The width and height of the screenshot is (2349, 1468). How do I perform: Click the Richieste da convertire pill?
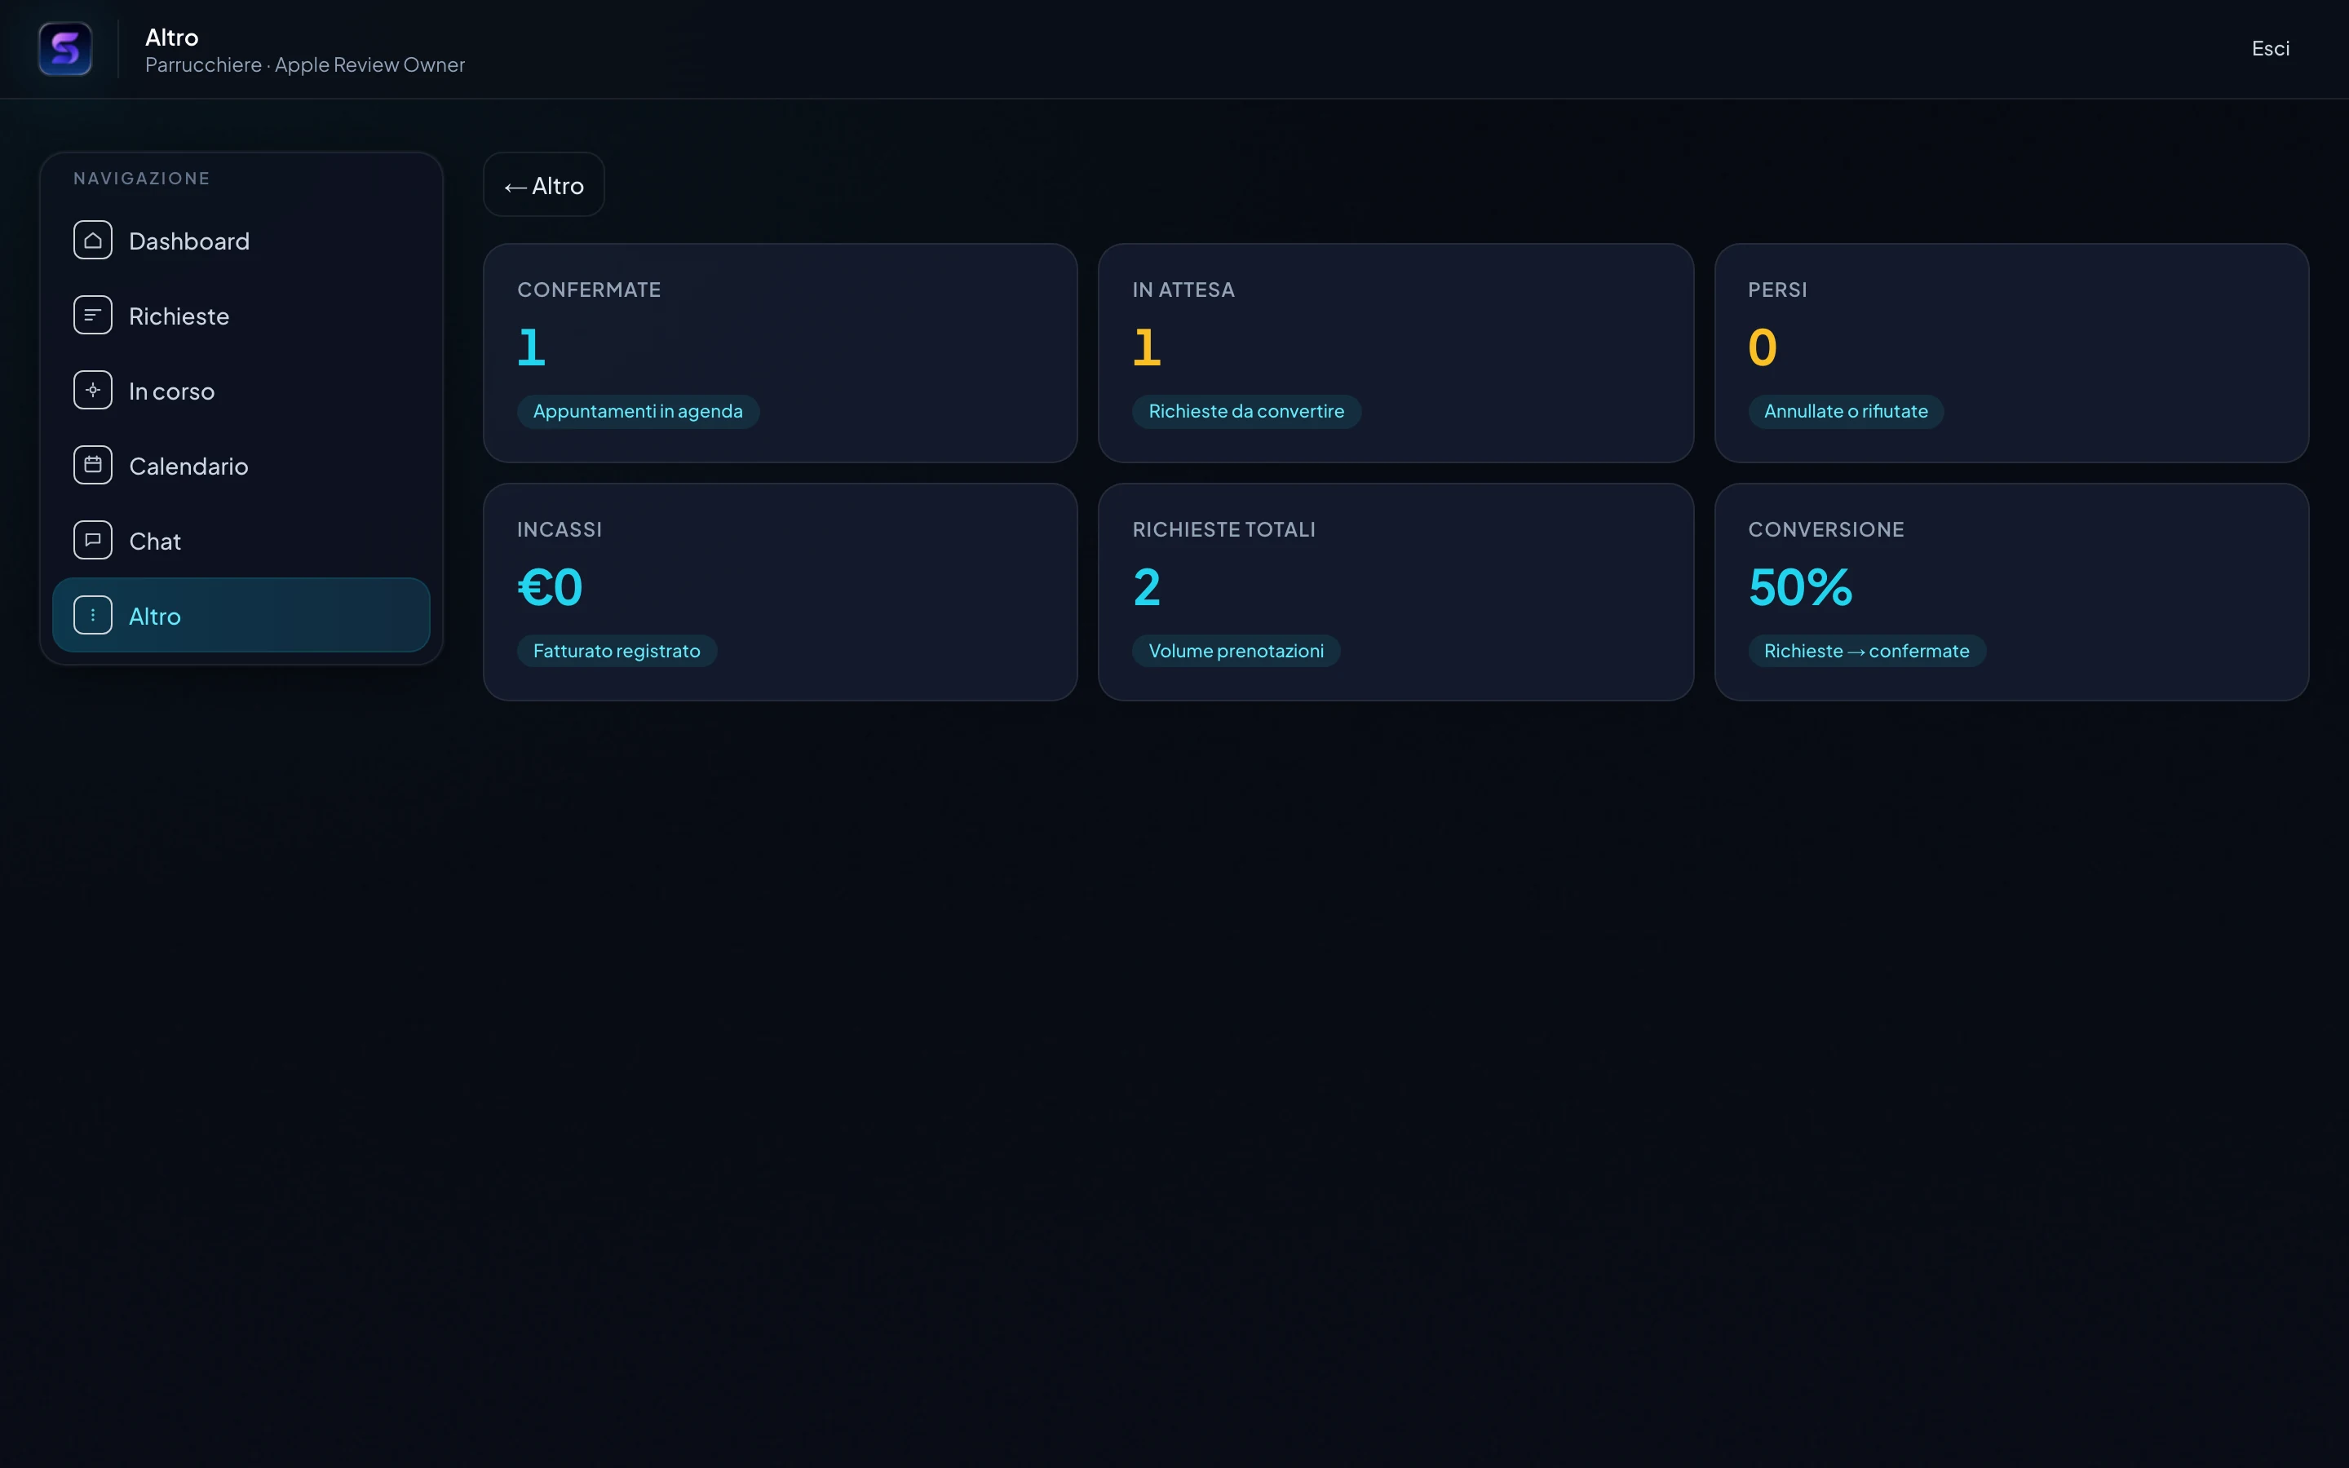[1246, 412]
